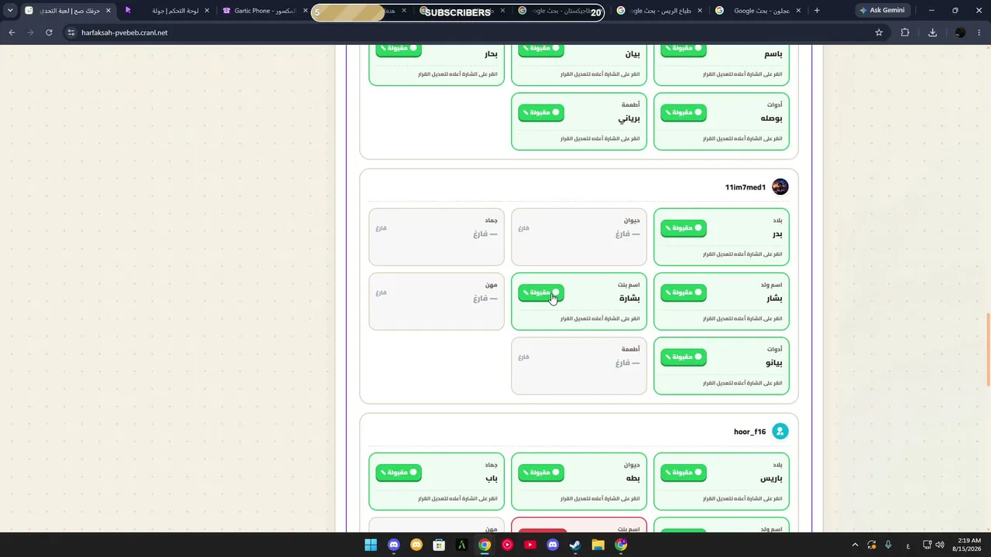Image resolution: width=991 pixels, height=557 pixels.
Task: Switch the Arabic input language indicator
Action: coord(907,545)
